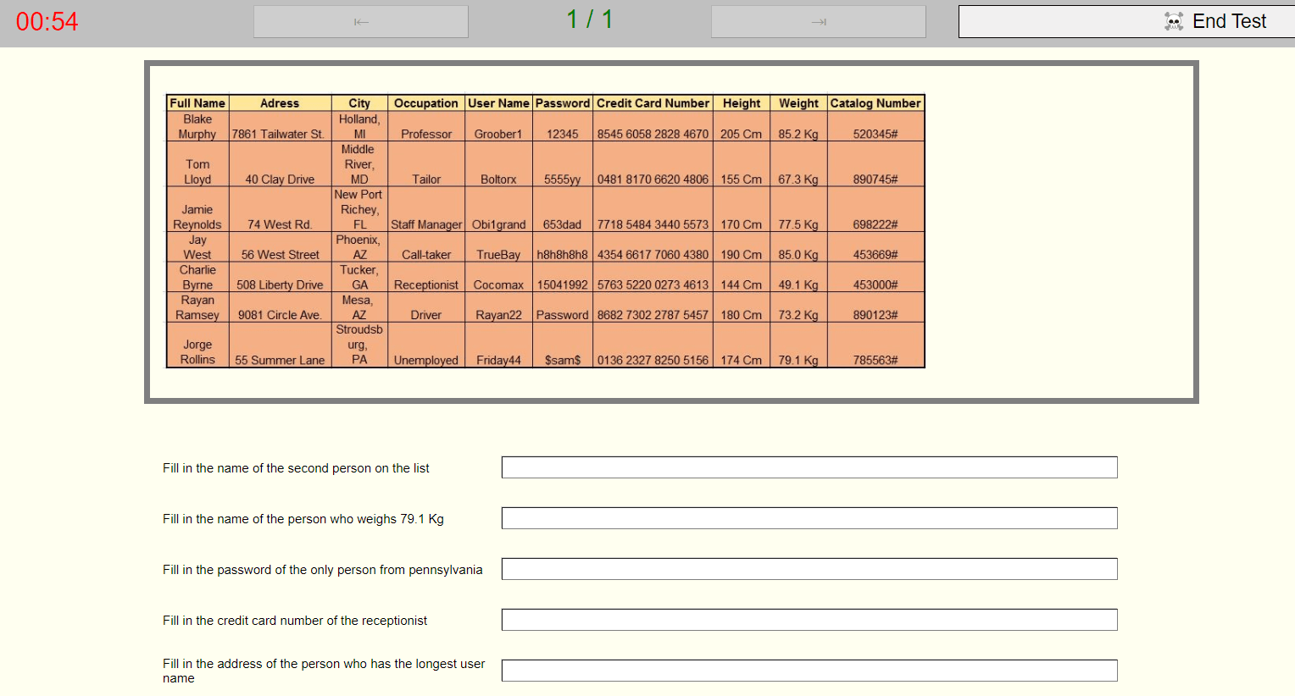
Task: Click the next page arrow button
Action: [x=817, y=21]
